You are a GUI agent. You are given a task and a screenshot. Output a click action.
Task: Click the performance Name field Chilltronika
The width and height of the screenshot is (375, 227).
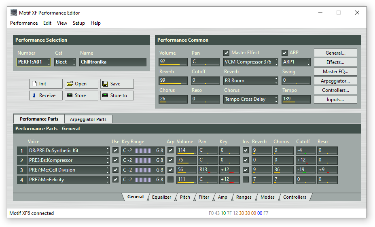tap(112, 62)
